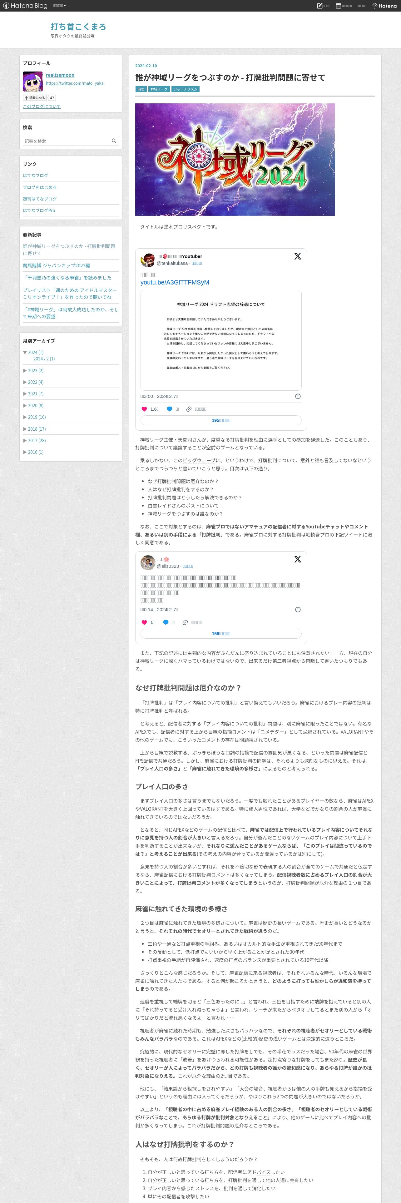Click the heart like icon on elis0323 tweet

click(144, 622)
